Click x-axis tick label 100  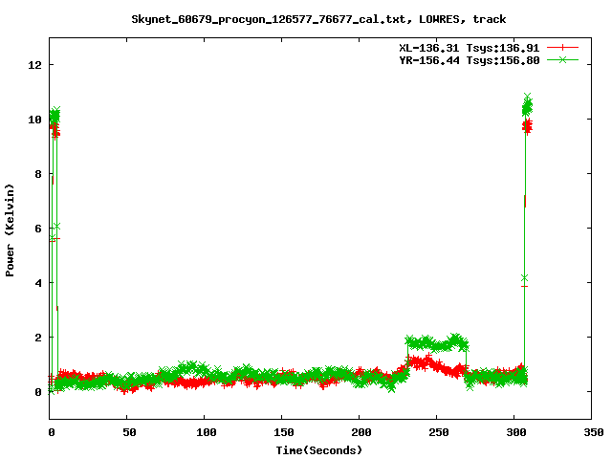coord(207,432)
